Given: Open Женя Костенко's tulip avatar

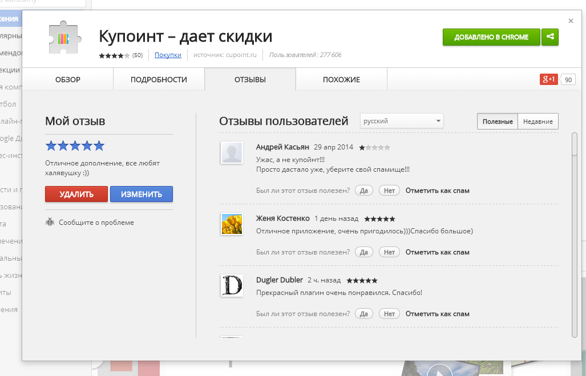Looking at the screenshot, I should click(232, 224).
